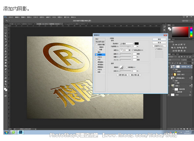Select the Custom Shape tool
This screenshot has width=194, height=141.
point(5,78)
